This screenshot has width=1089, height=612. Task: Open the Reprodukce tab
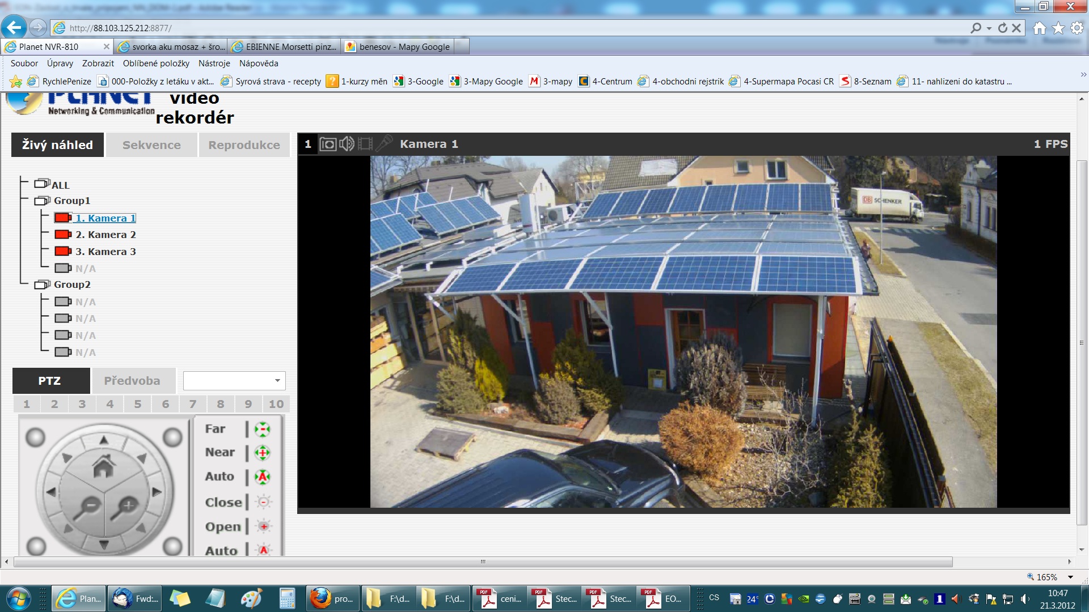tap(244, 145)
